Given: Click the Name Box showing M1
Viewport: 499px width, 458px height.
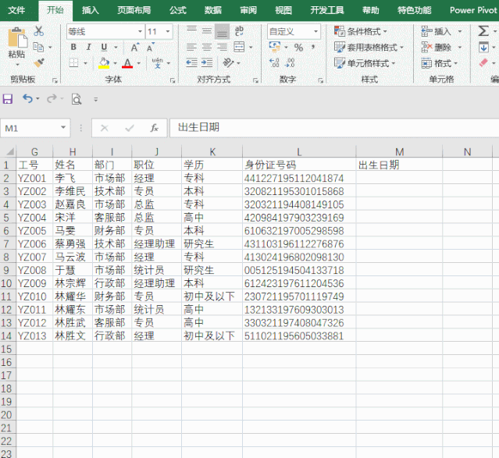Looking at the screenshot, I should click(x=31, y=128).
